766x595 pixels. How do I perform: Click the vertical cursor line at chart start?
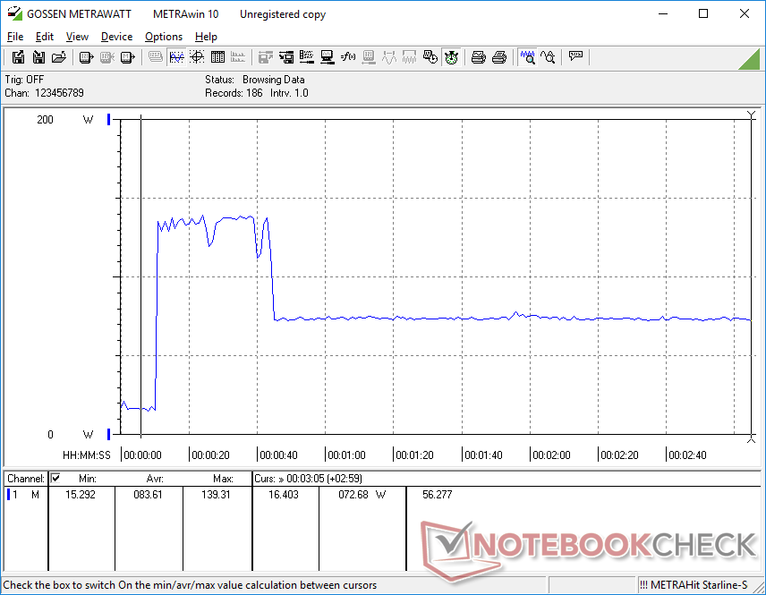(140, 268)
